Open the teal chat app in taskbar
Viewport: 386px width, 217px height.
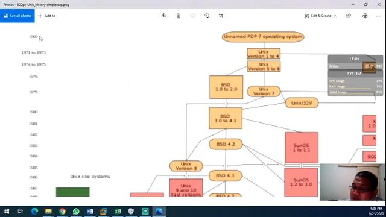[145, 212]
